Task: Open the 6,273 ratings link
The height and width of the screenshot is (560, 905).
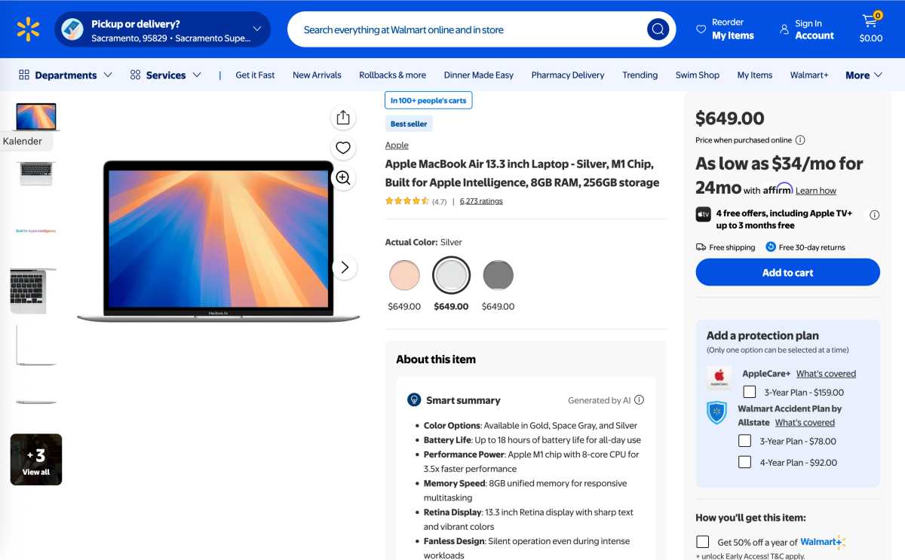Action: coord(481,201)
